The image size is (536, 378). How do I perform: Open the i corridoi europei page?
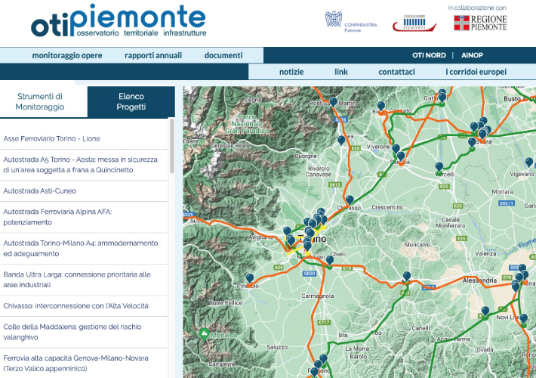476,72
